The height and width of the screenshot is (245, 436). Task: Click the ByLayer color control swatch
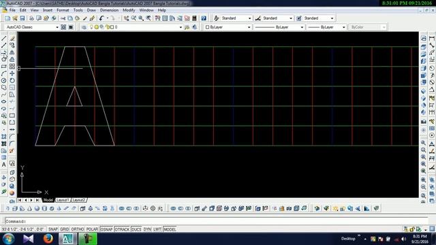[207, 27]
